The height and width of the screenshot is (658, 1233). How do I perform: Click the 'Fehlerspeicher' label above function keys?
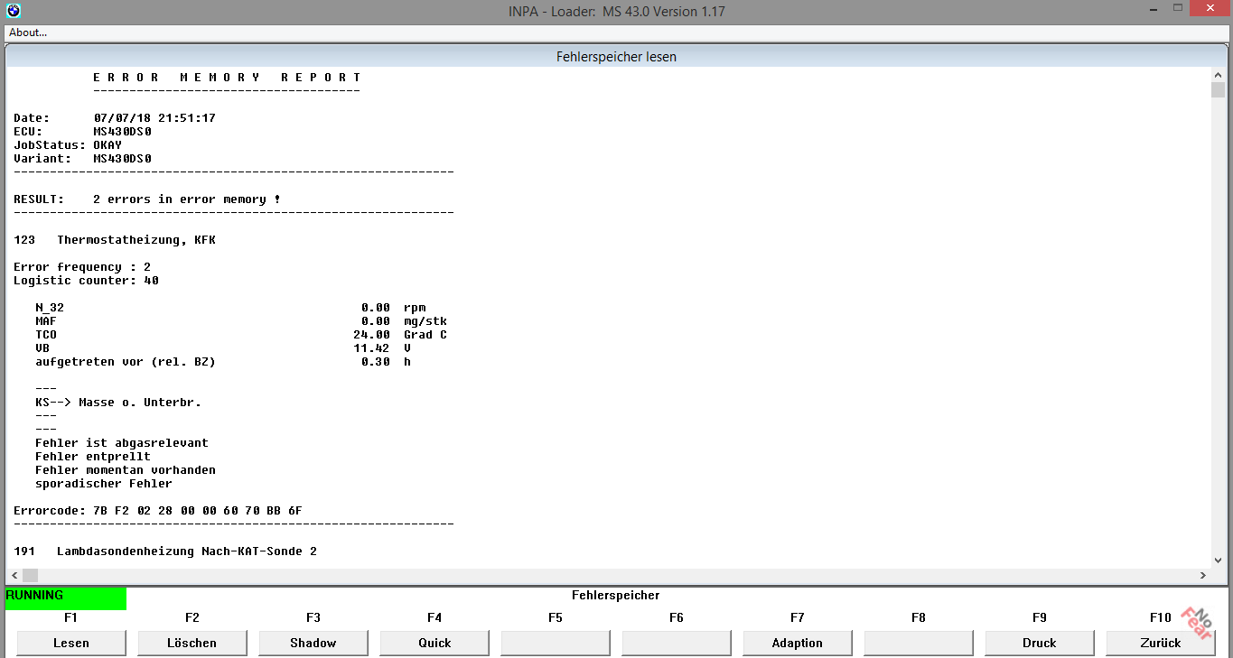click(x=616, y=596)
